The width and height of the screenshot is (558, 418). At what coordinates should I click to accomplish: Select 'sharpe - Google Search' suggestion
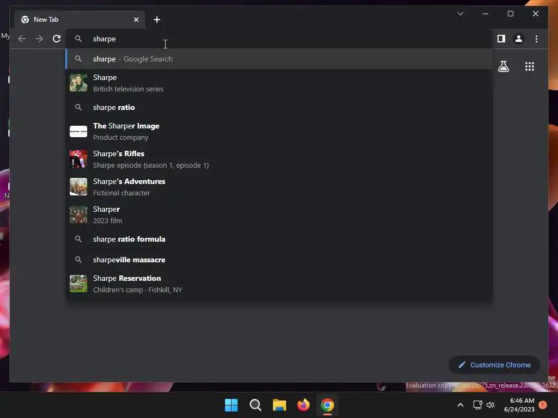click(x=280, y=59)
